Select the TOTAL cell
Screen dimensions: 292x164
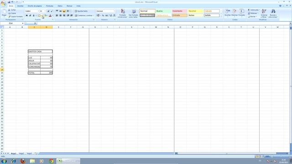point(34,73)
